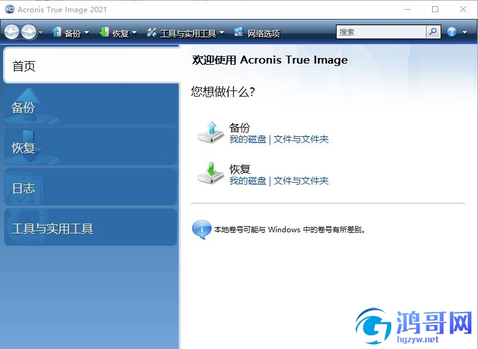Image resolution: width=478 pixels, height=349 pixels.
Task: Click the 本地卷号 Windows volume notice text
Action: tap(289, 229)
